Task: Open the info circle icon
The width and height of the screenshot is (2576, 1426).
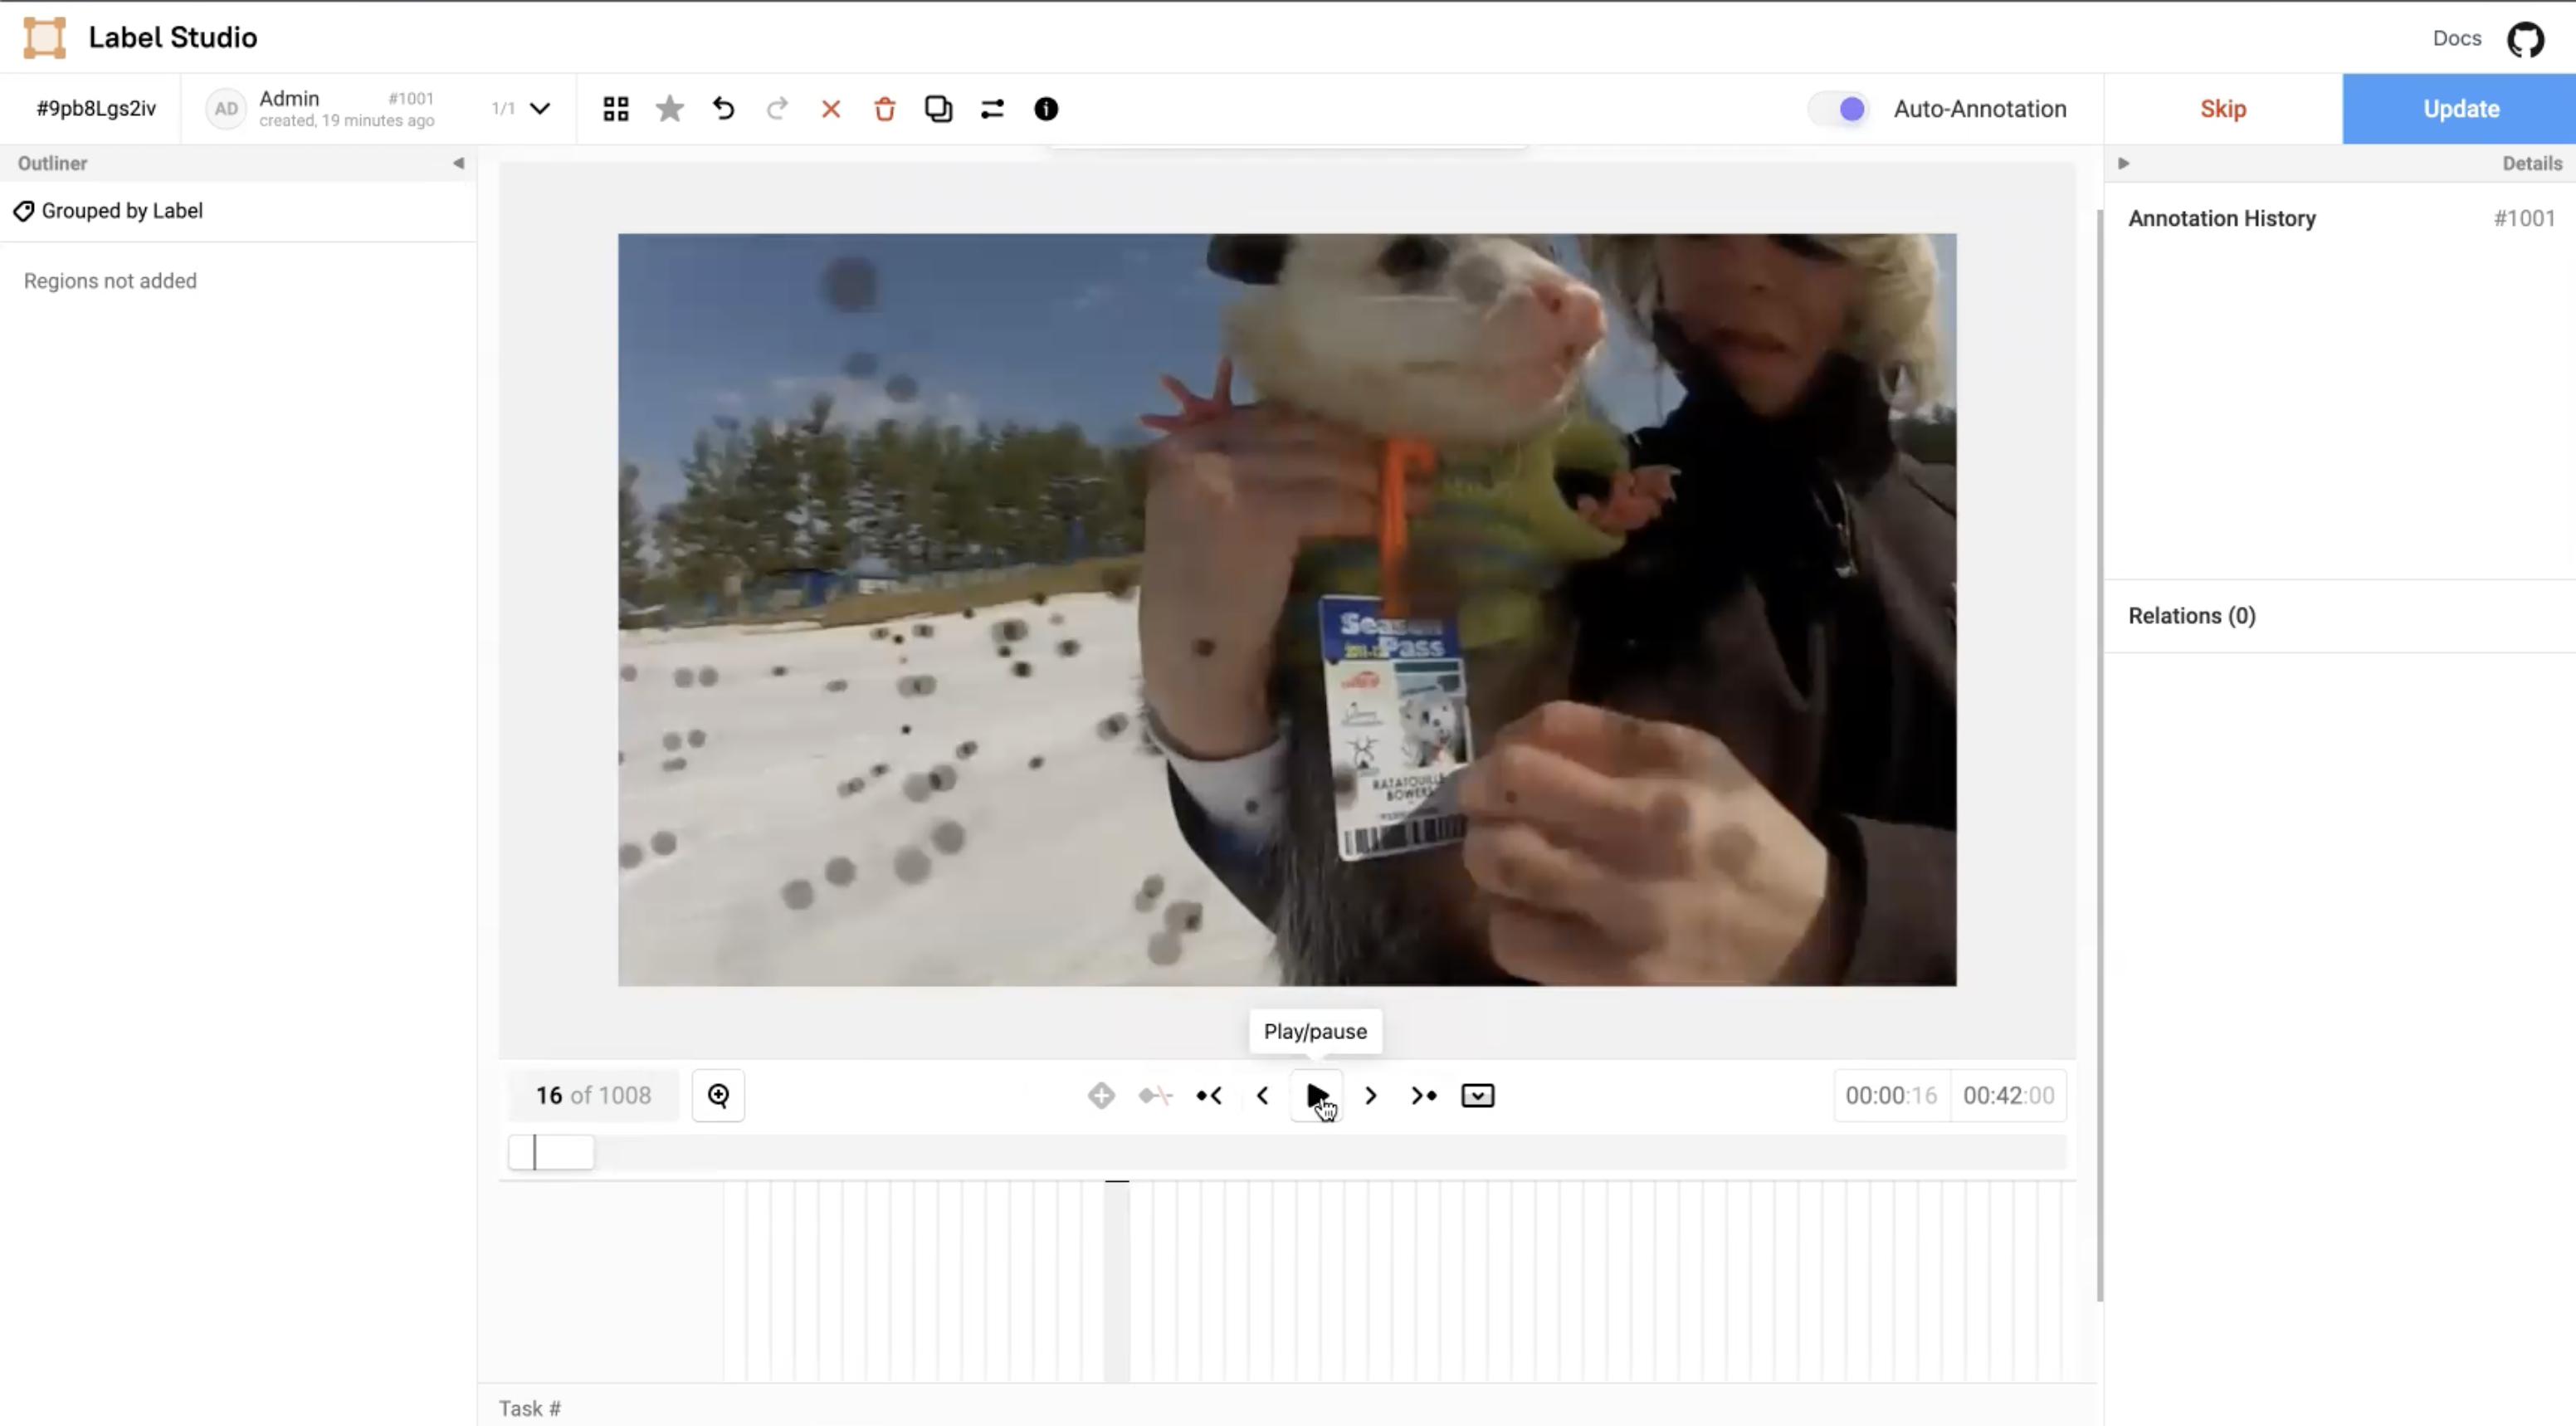Action: pos(1046,109)
